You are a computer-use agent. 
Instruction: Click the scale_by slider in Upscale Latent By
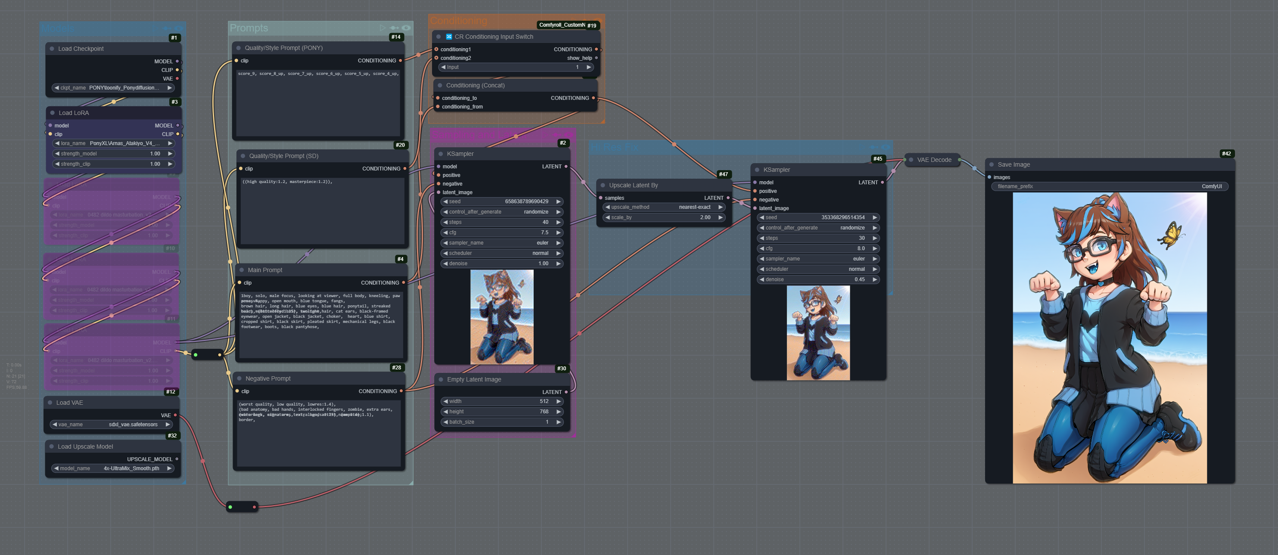664,218
